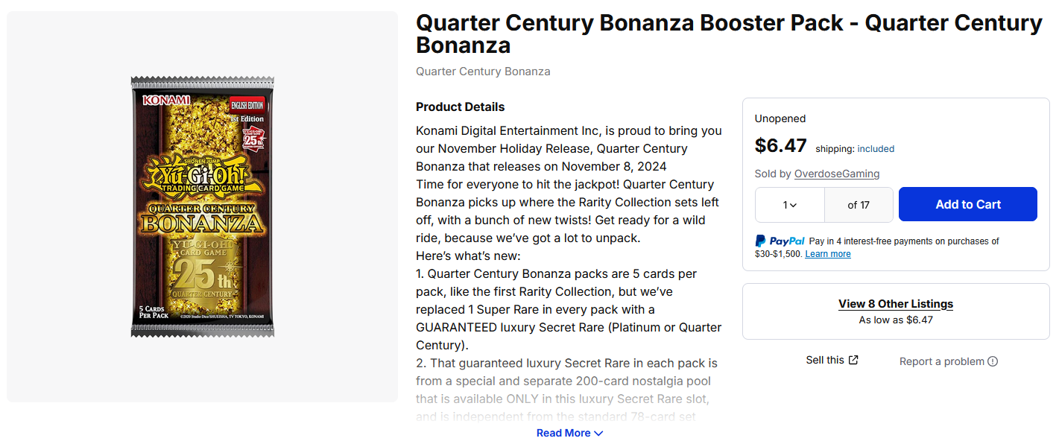
Task: Add the booster pack to cart
Action: click(968, 204)
